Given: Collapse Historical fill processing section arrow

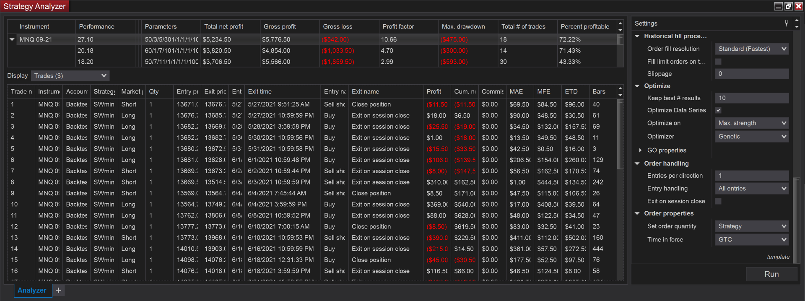Looking at the screenshot, I should pos(637,36).
